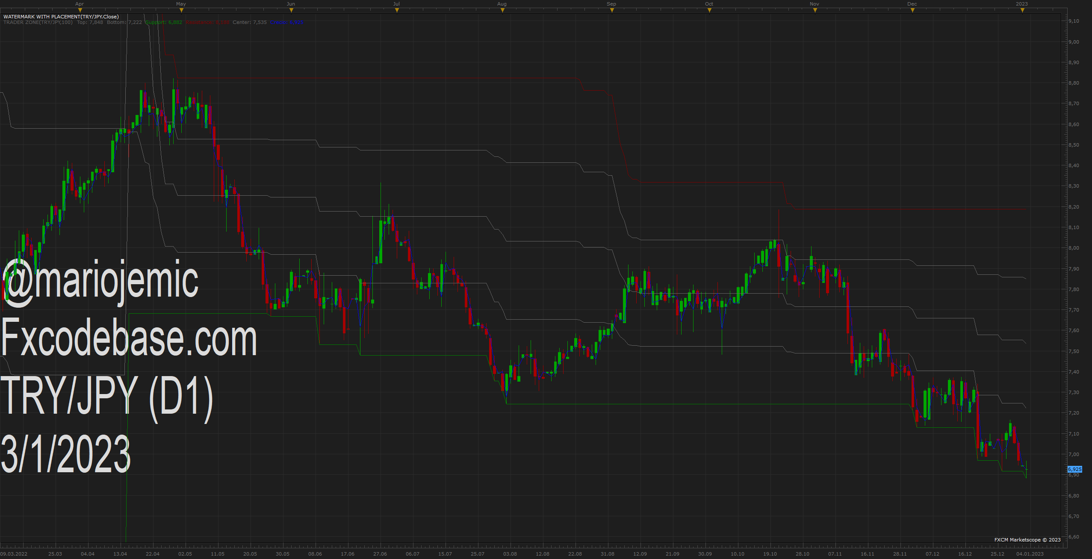The image size is (1092, 559).
Task: Click the Center: 7,535 indicator value
Action: [x=250, y=22]
